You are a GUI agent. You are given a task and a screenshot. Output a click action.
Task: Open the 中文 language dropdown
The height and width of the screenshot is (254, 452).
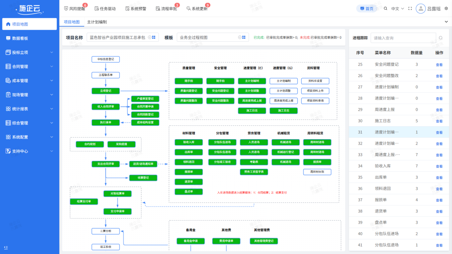(x=398, y=9)
